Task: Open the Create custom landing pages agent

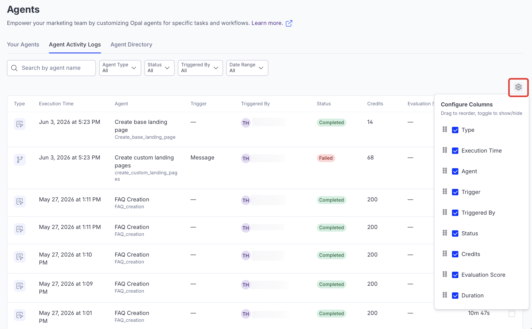Action: click(x=144, y=162)
